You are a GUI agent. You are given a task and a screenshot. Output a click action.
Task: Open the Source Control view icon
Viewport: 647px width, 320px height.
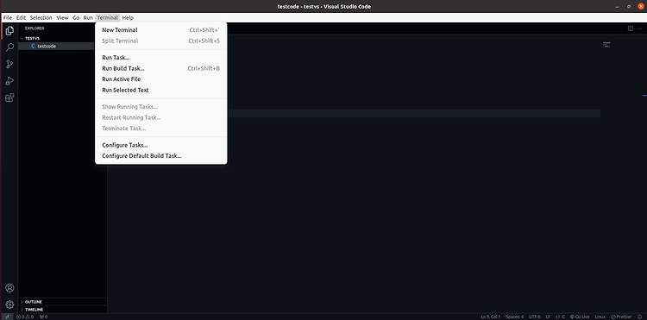pyautogui.click(x=9, y=65)
